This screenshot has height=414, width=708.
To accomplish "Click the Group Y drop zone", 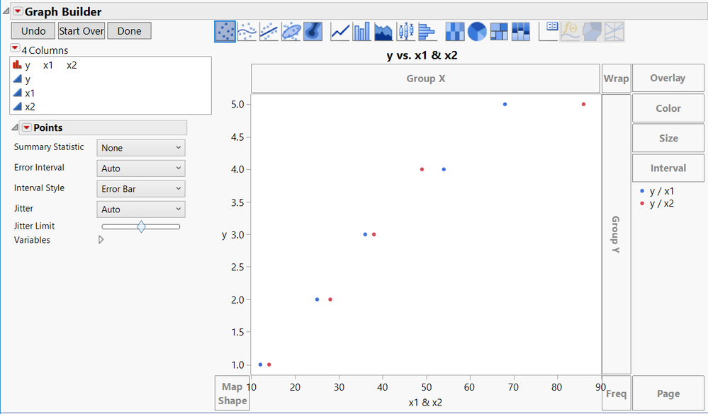I will [x=616, y=234].
